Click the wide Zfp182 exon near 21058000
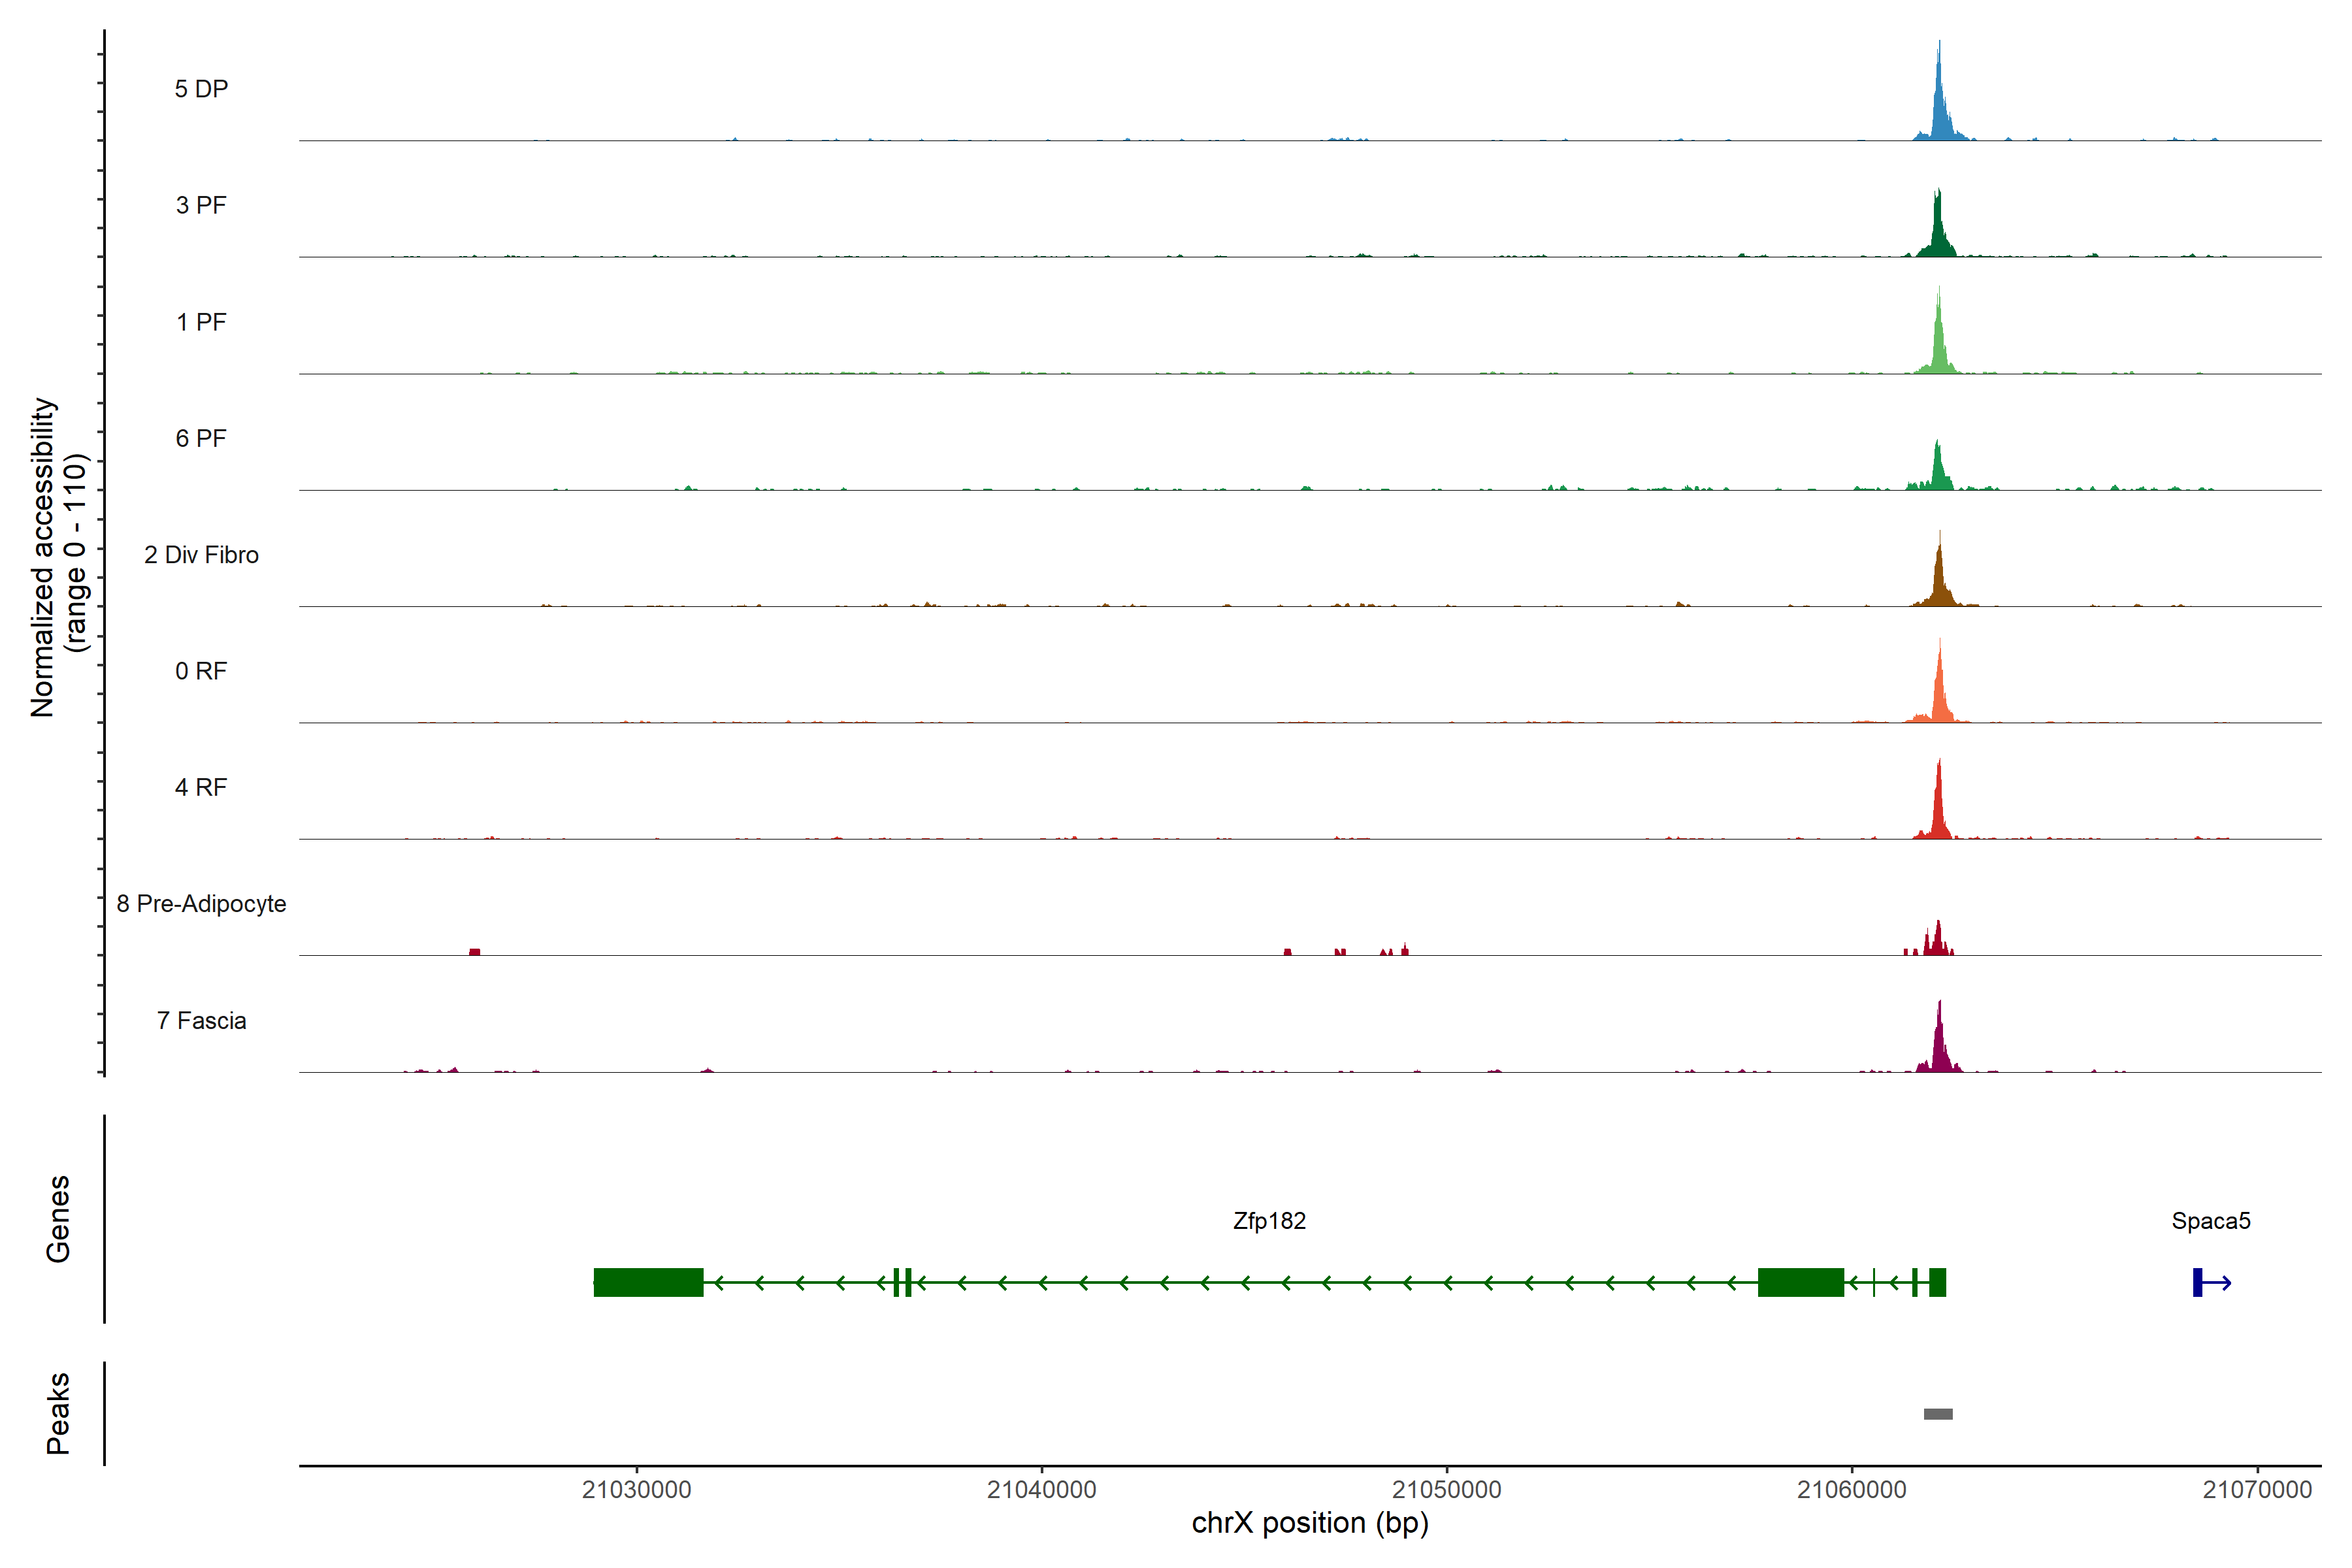 (1800, 1282)
